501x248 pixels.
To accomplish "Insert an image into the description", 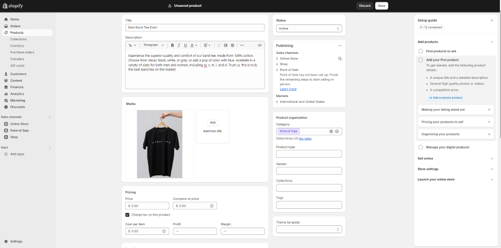I will 225,45.
